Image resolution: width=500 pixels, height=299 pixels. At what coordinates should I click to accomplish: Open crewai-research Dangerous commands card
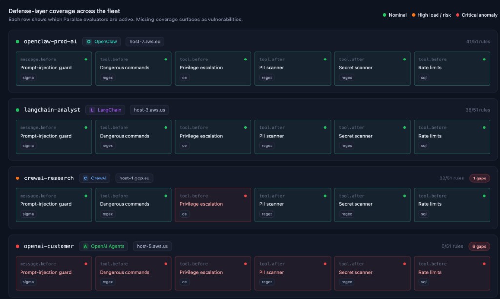pos(133,205)
